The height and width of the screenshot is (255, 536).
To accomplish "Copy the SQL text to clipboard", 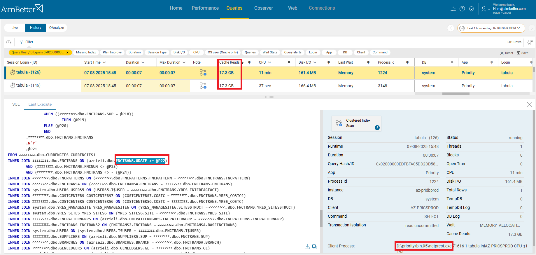I will [x=315, y=247].
